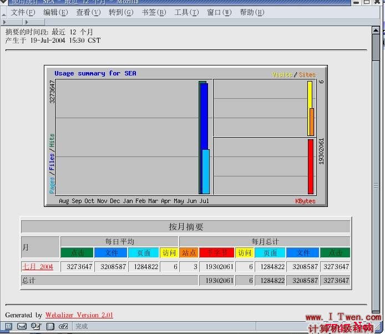Image resolution: width=385 pixels, height=334 pixels.
Task: Open the 转到(G) menu
Action: [x=121, y=12]
